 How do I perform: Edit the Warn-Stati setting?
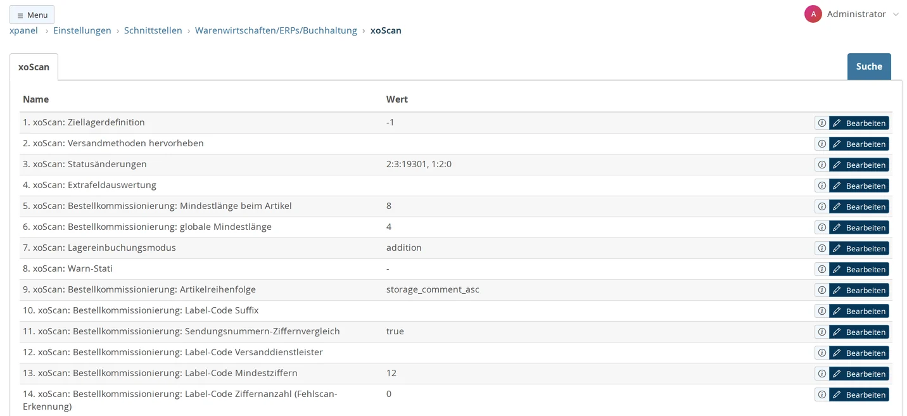pyautogui.click(x=859, y=269)
